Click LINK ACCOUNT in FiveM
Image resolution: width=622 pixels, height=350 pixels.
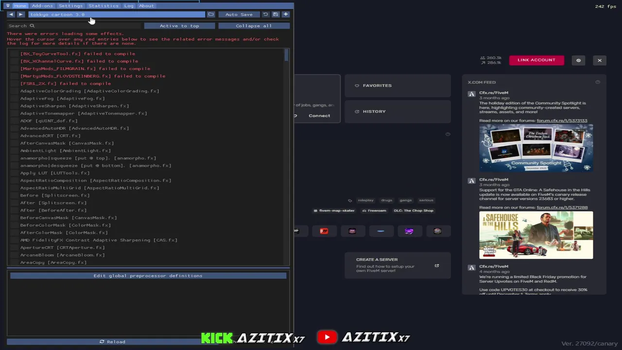pos(536,60)
